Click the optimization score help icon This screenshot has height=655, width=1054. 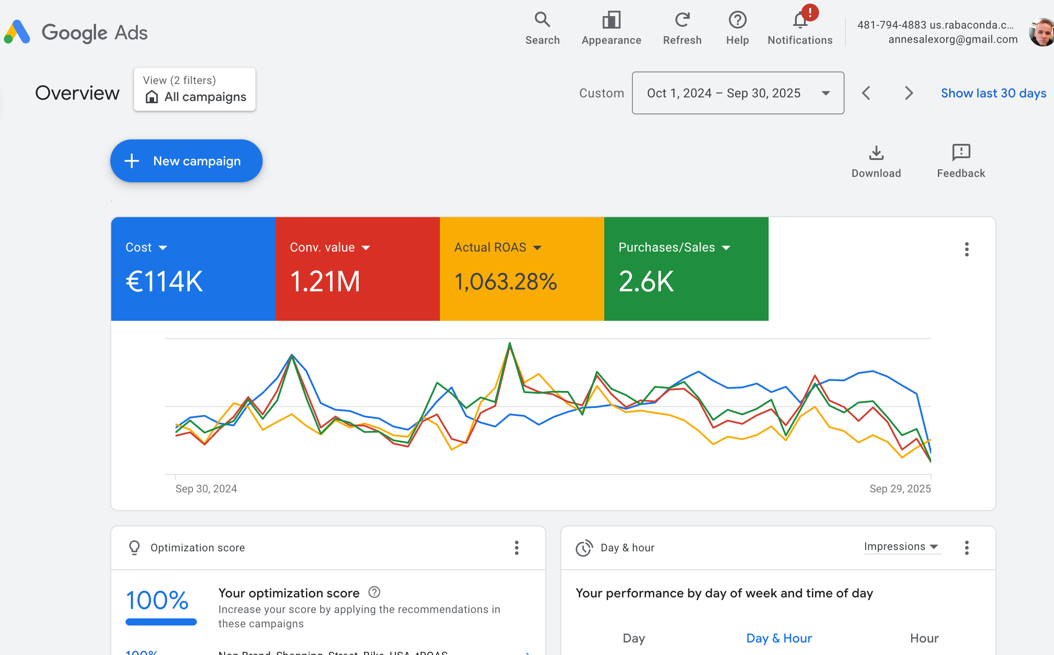tap(374, 592)
